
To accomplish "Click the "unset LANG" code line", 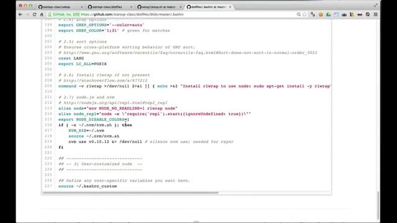I will tap(71, 58).
